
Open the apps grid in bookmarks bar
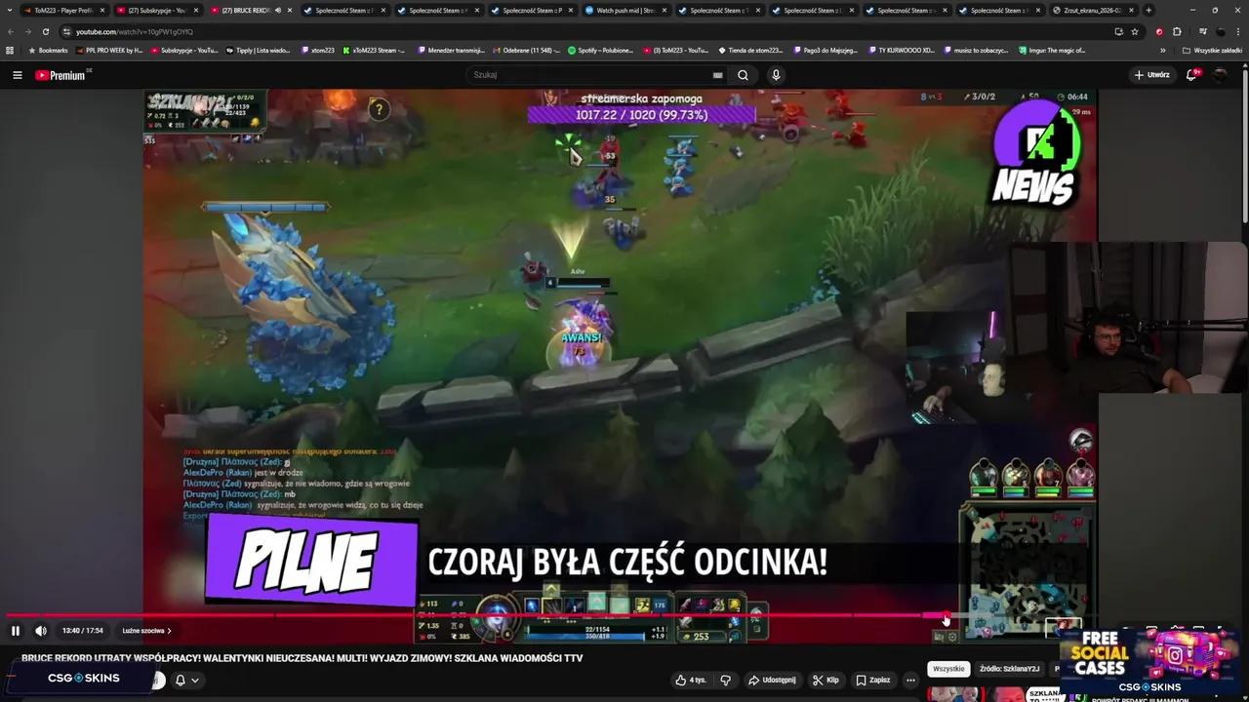[10, 50]
